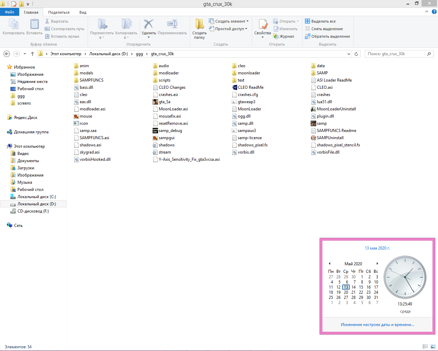Click the refresh button in address bar

(356, 54)
